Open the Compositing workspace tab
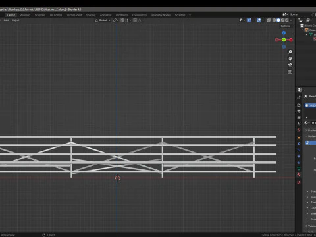The image size is (316, 237). point(140,15)
